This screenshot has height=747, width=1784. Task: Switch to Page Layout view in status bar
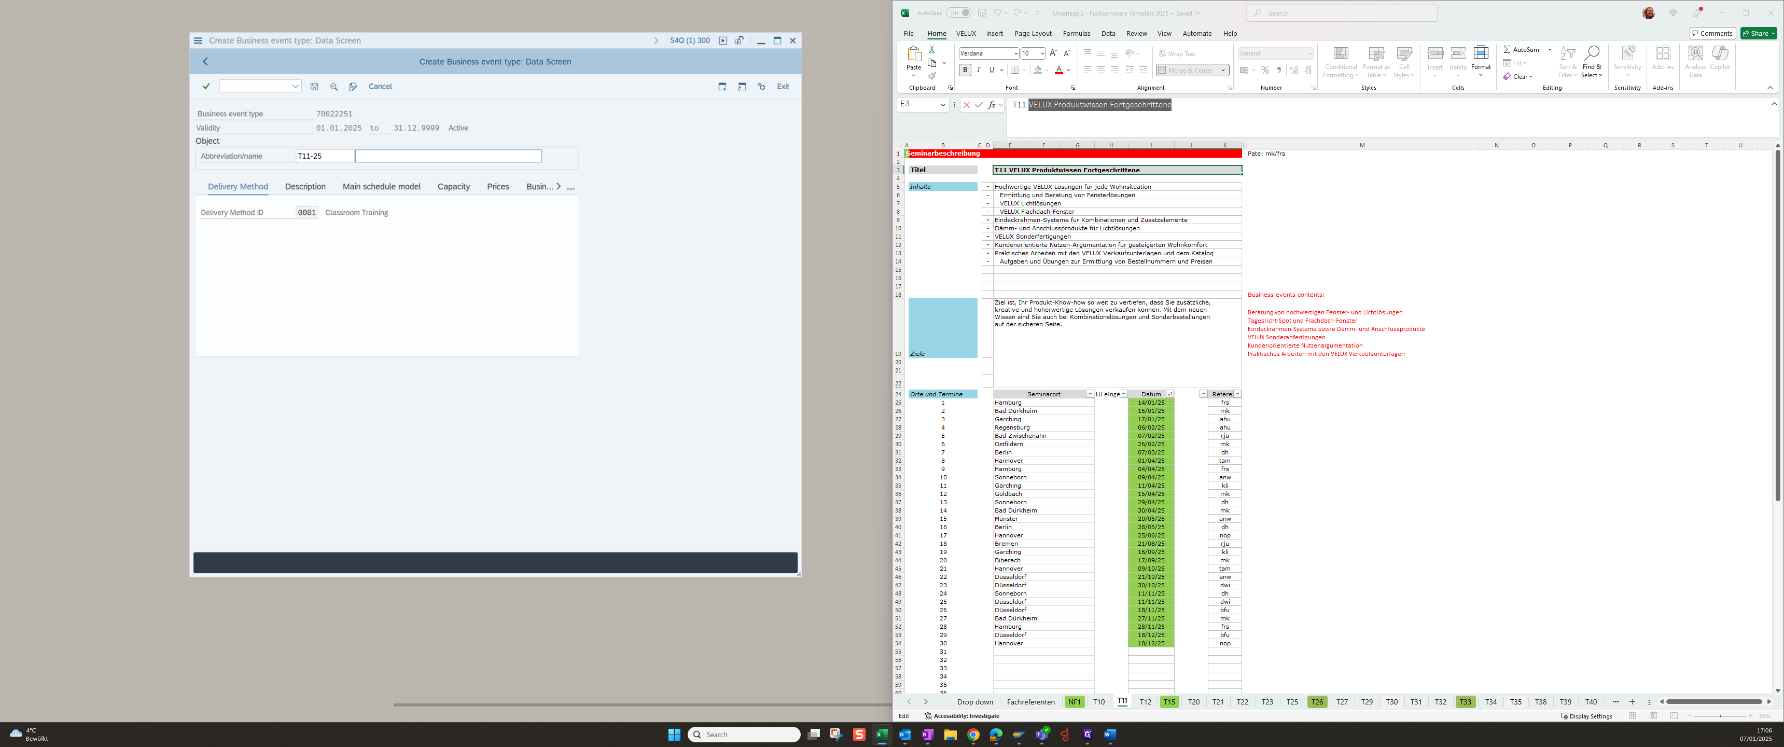click(1653, 716)
